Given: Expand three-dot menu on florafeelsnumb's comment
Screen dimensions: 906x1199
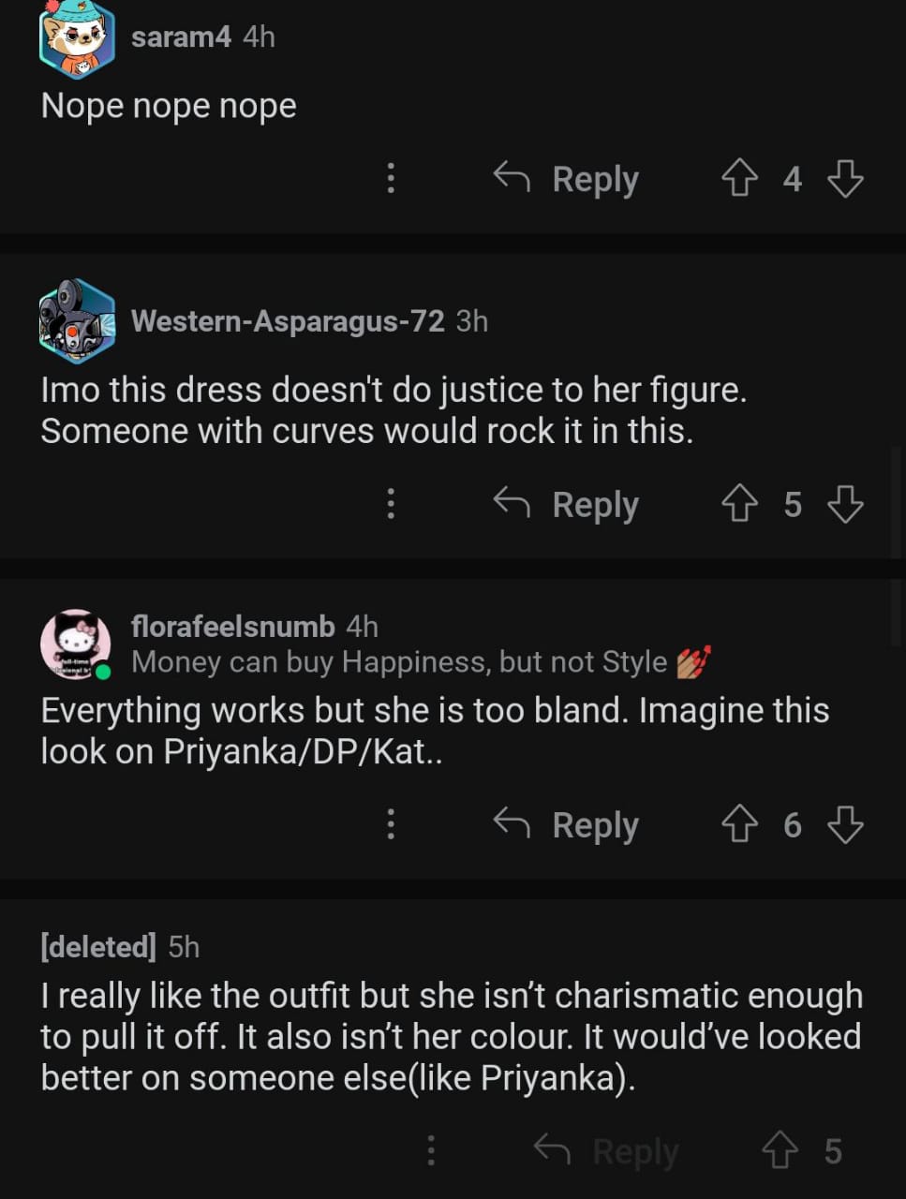Looking at the screenshot, I should coord(391,824).
